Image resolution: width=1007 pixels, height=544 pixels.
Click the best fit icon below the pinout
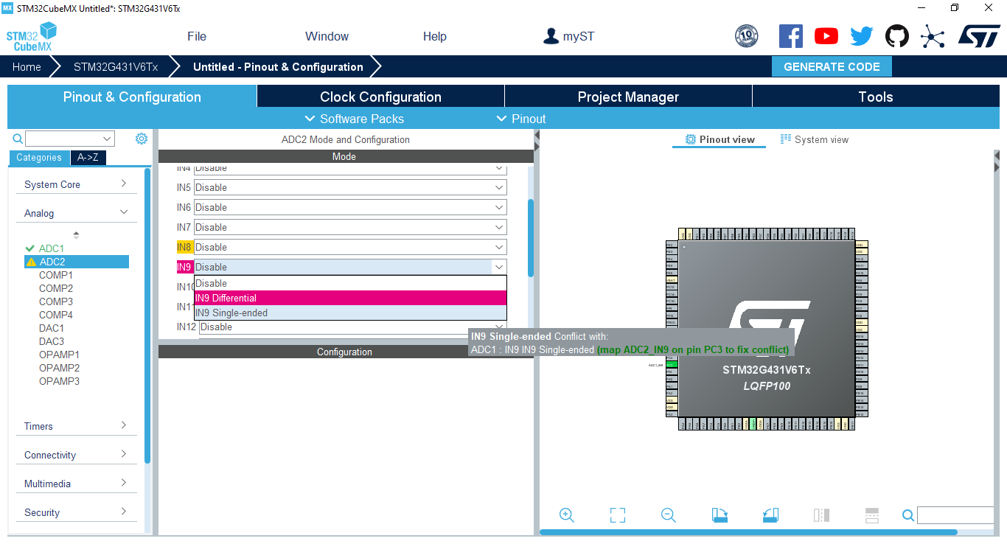click(617, 515)
